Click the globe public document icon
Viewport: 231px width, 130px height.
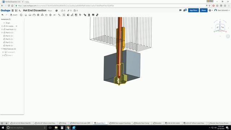tap(56, 10)
